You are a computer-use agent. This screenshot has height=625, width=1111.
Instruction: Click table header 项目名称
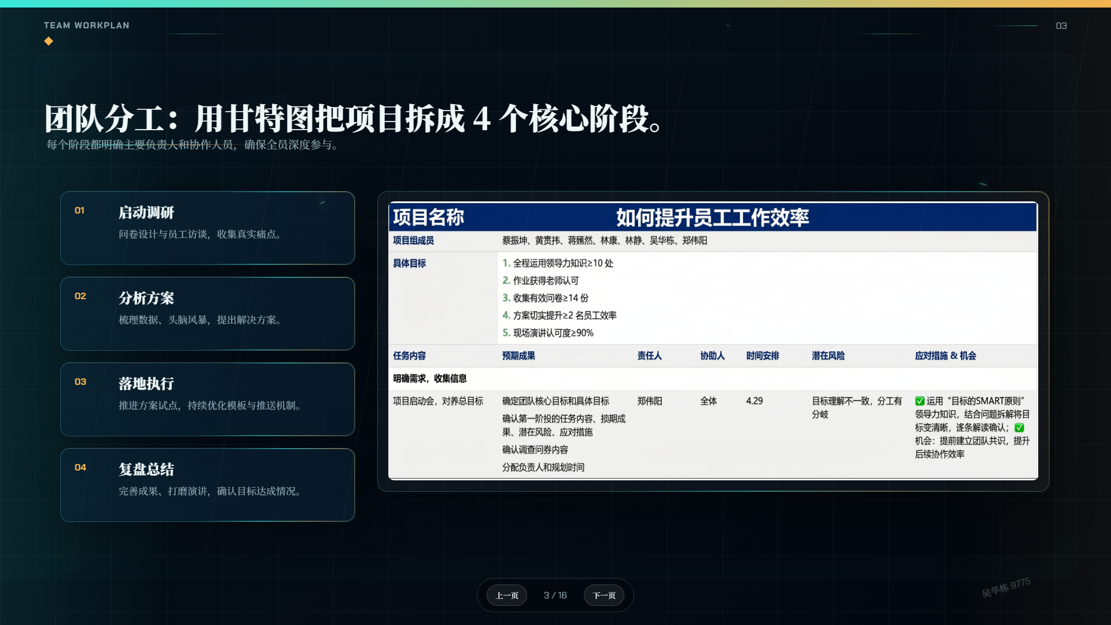click(x=428, y=217)
